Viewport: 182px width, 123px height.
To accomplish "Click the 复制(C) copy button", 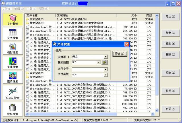I will pyautogui.click(x=170, y=33).
